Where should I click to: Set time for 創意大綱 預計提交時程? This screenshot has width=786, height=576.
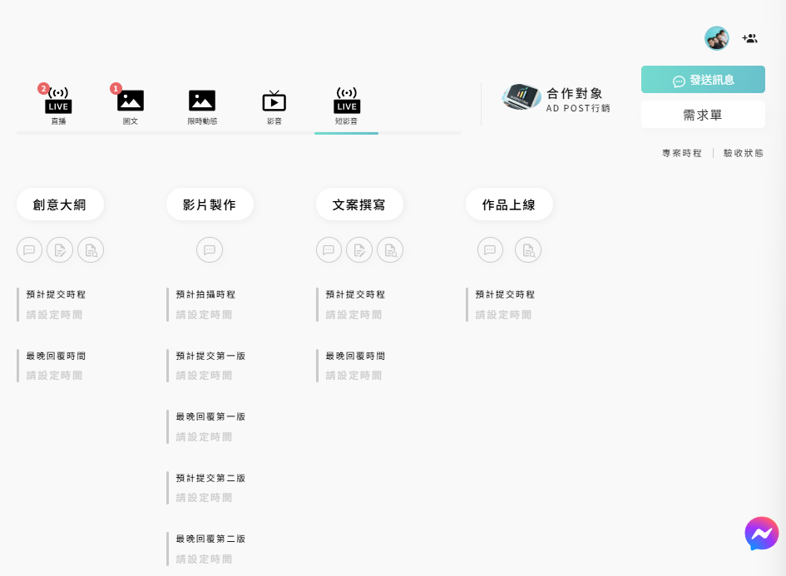tap(54, 315)
